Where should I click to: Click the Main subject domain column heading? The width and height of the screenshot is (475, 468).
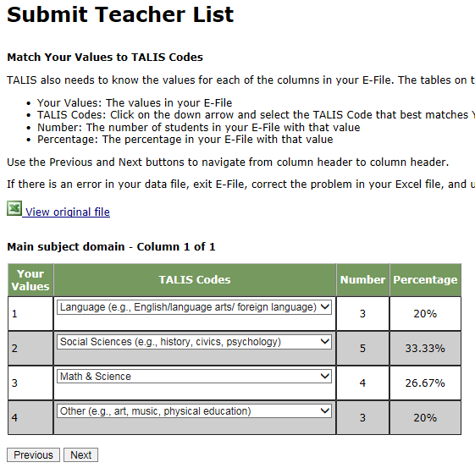pos(111,247)
